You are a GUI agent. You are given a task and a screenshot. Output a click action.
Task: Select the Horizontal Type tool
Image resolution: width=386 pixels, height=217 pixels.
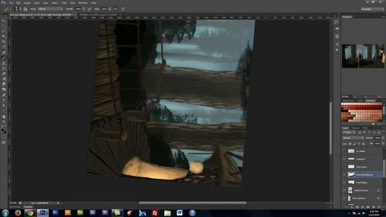coord(4,100)
